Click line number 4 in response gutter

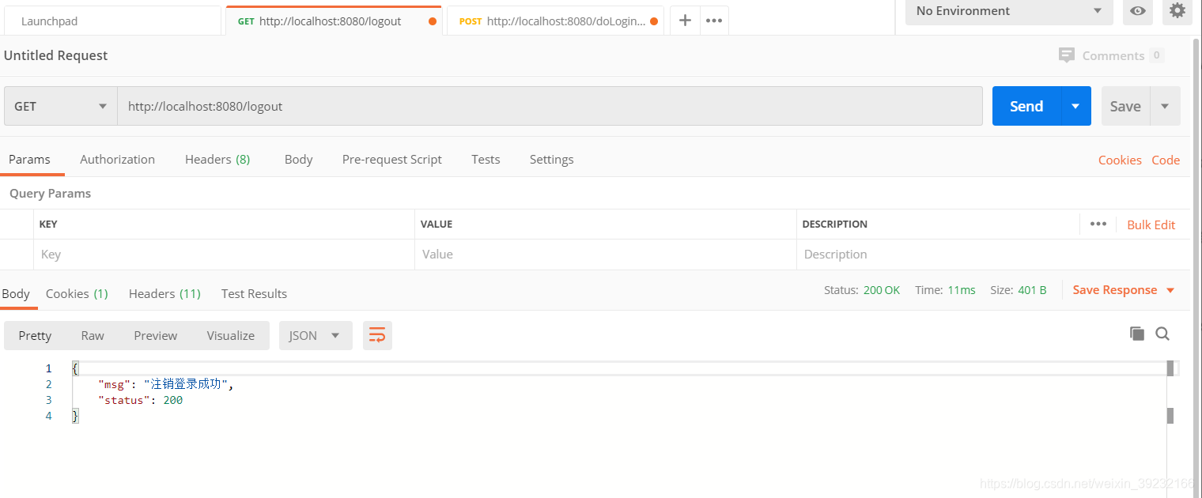click(x=49, y=416)
